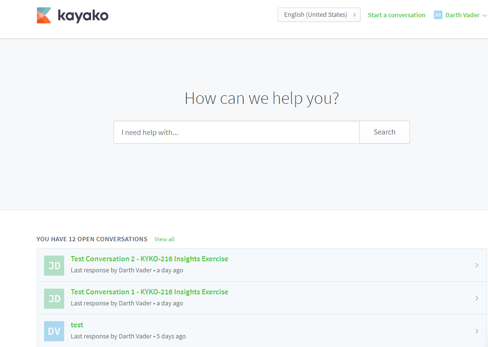This screenshot has width=488, height=347.
Task: Click JD avatar for Test Conversation 1
Action: point(54,299)
